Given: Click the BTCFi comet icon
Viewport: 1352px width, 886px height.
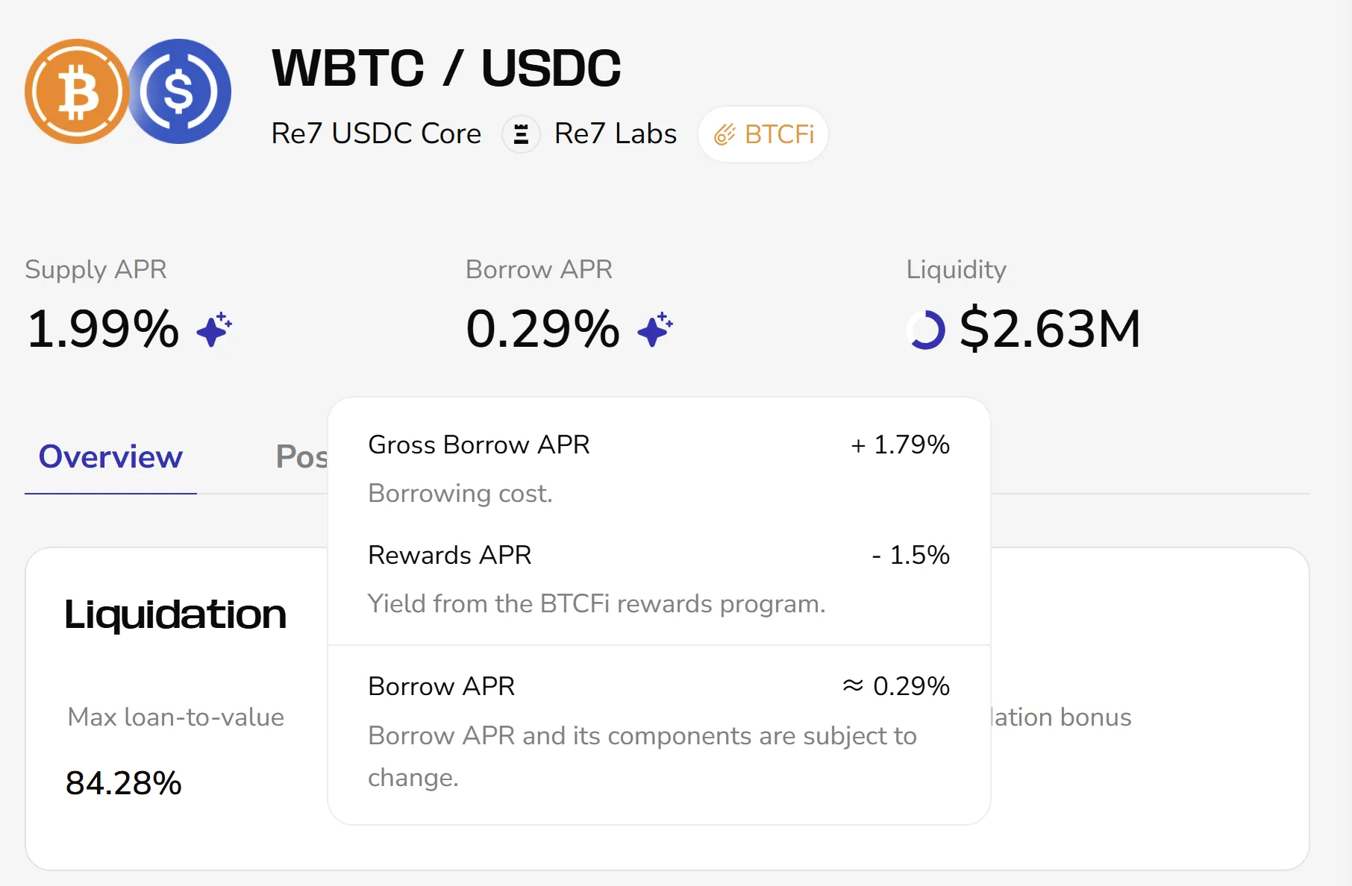Looking at the screenshot, I should click(724, 135).
